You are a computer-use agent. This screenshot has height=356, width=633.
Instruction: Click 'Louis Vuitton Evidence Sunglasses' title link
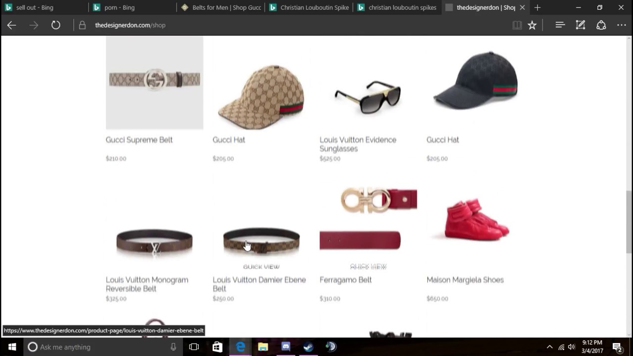pos(358,144)
